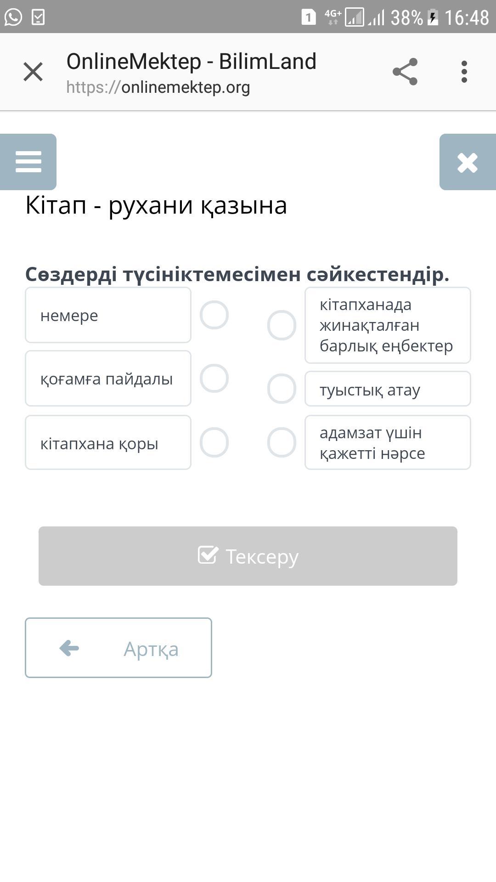Image resolution: width=496 pixels, height=882 pixels.
Task: Select the circle next to кітапхана қоры
Action: click(214, 442)
